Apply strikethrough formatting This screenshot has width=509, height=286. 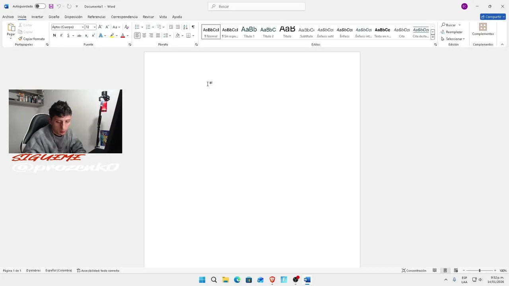[79, 35]
